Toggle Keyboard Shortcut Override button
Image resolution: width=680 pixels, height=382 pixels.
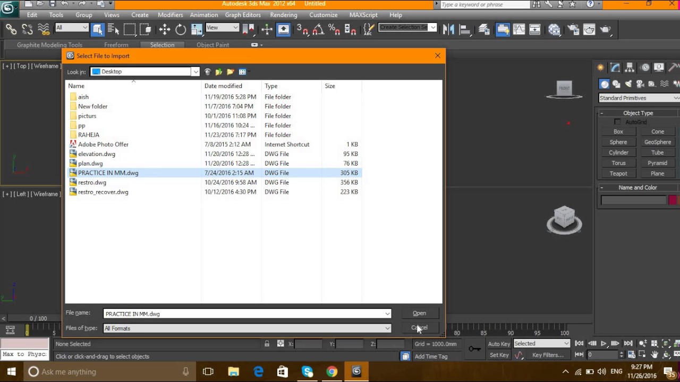point(283,29)
